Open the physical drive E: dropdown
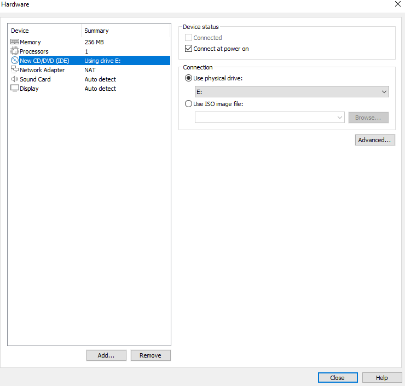 click(292, 92)
